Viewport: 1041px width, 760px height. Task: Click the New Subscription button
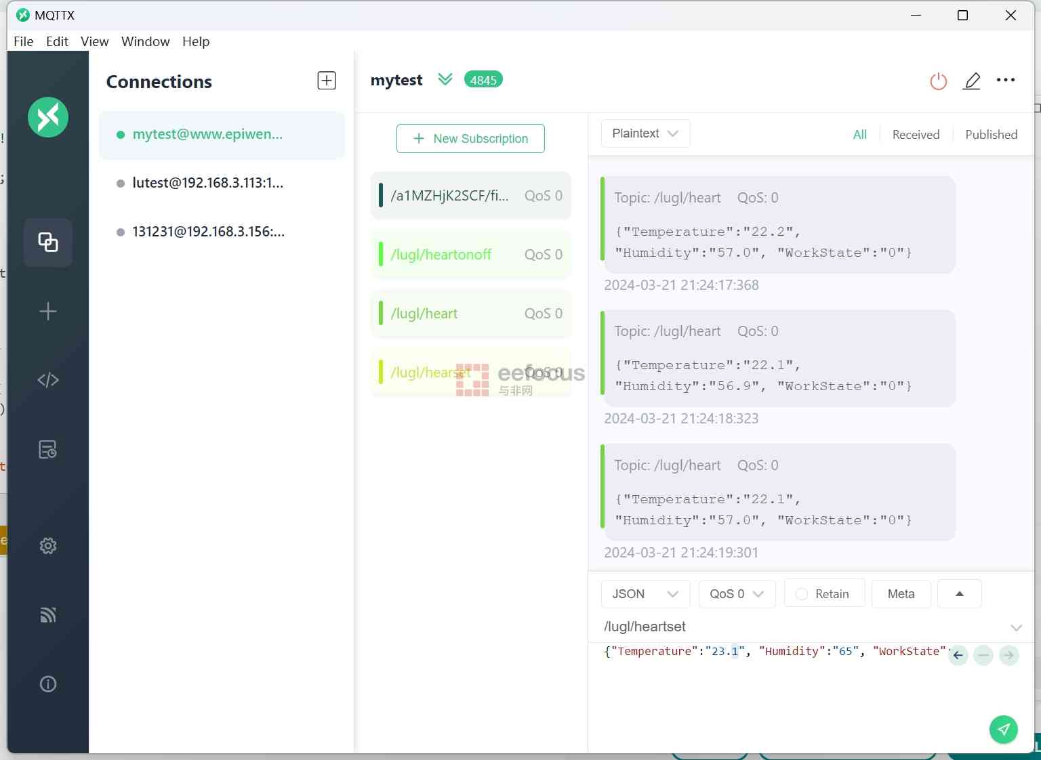coord(470,138)
